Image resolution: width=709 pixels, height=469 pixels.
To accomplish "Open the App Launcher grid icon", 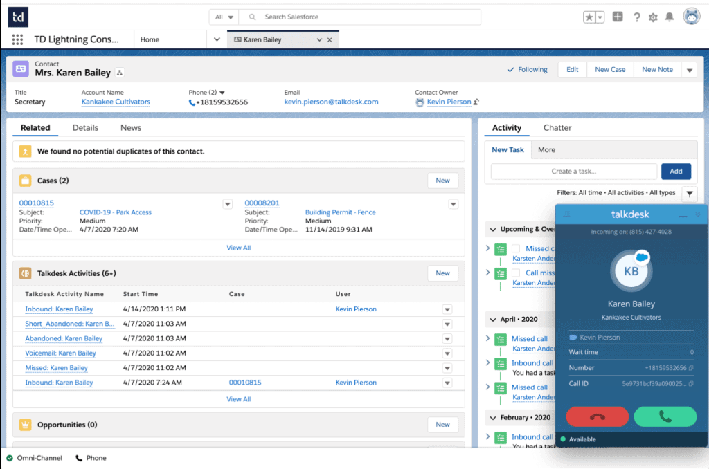I will point(17,39).
